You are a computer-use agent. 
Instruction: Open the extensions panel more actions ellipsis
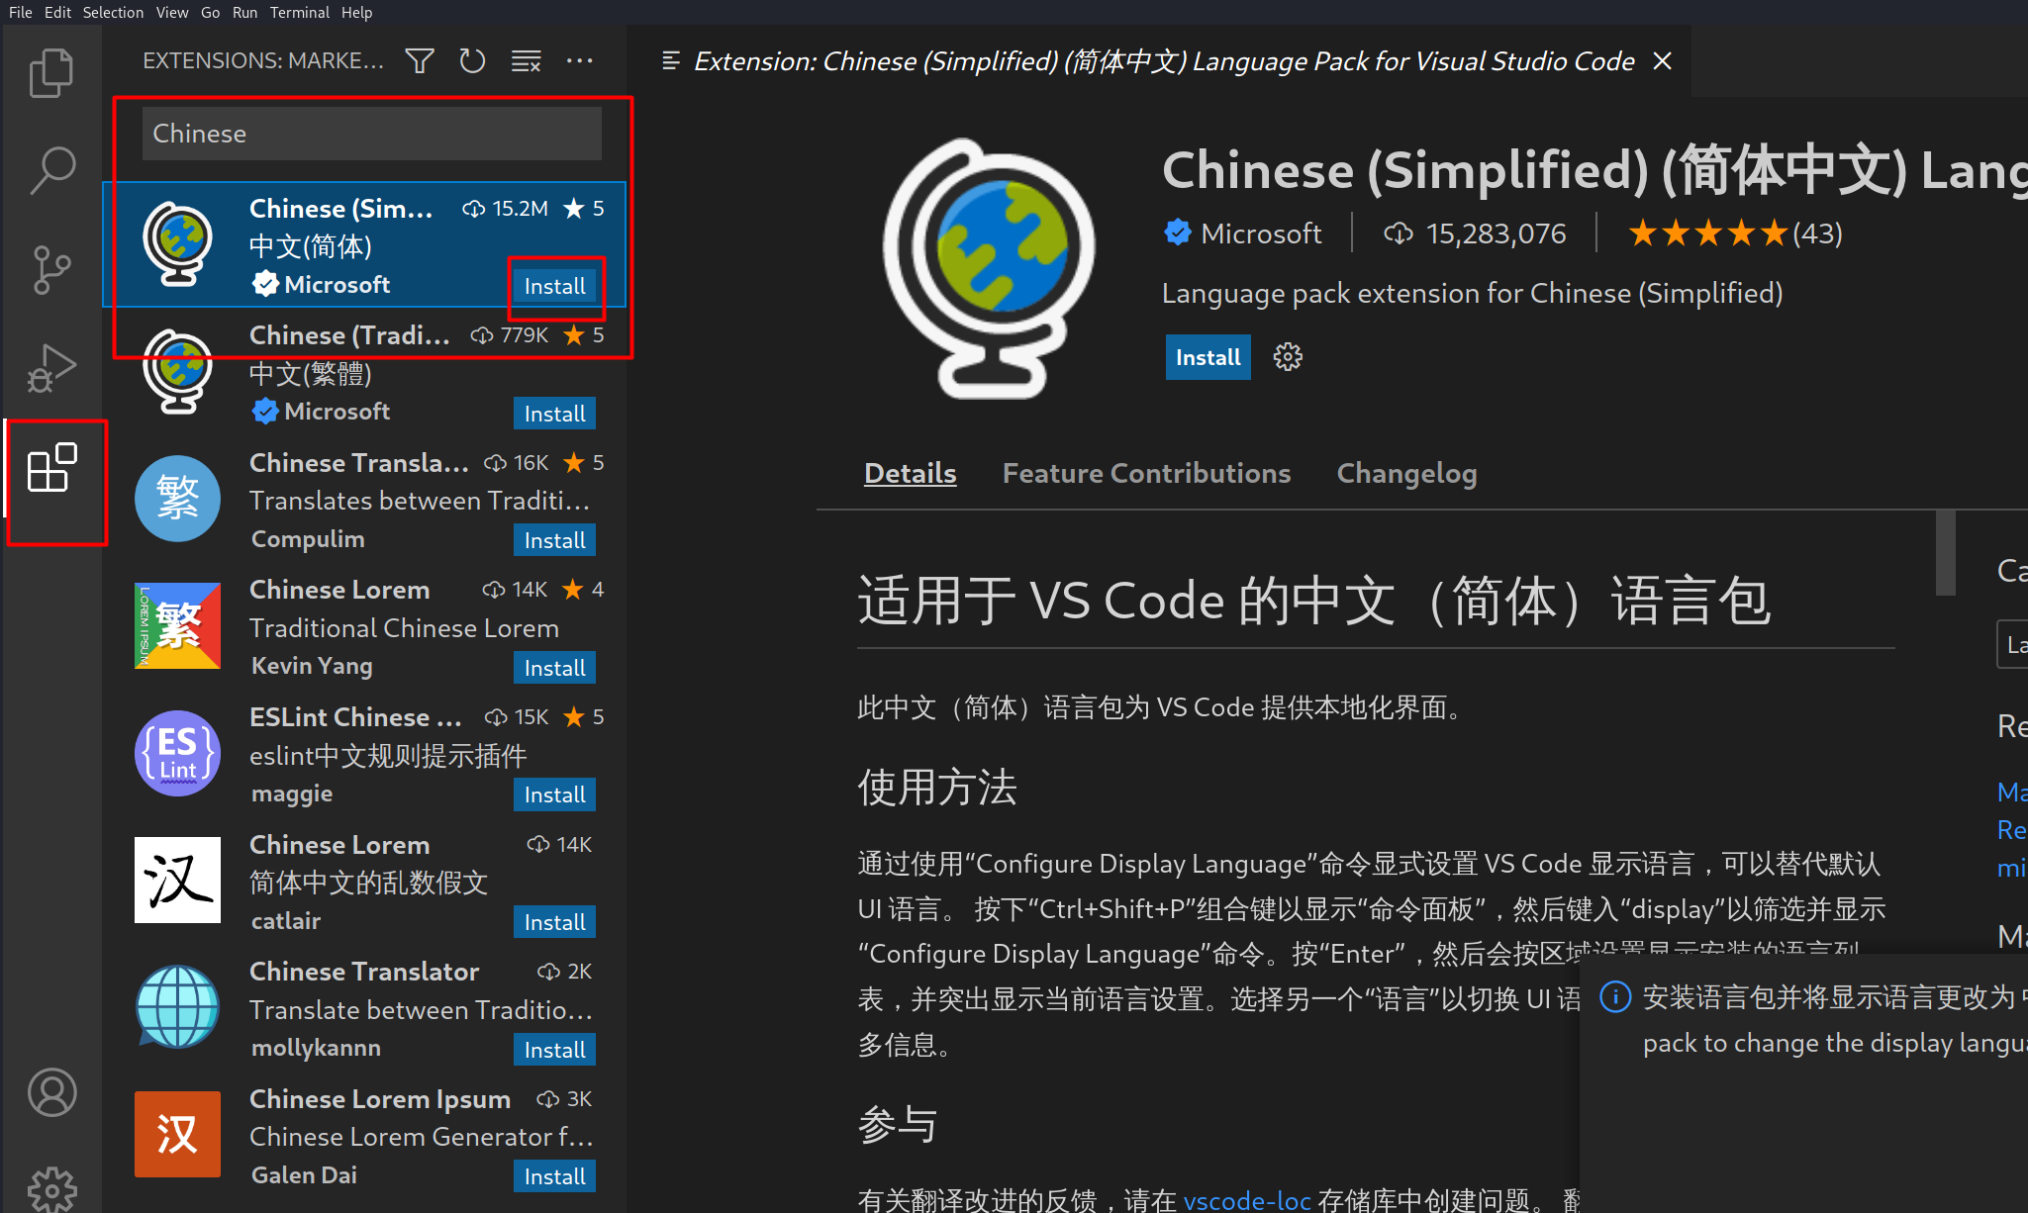tap(579, 61)
